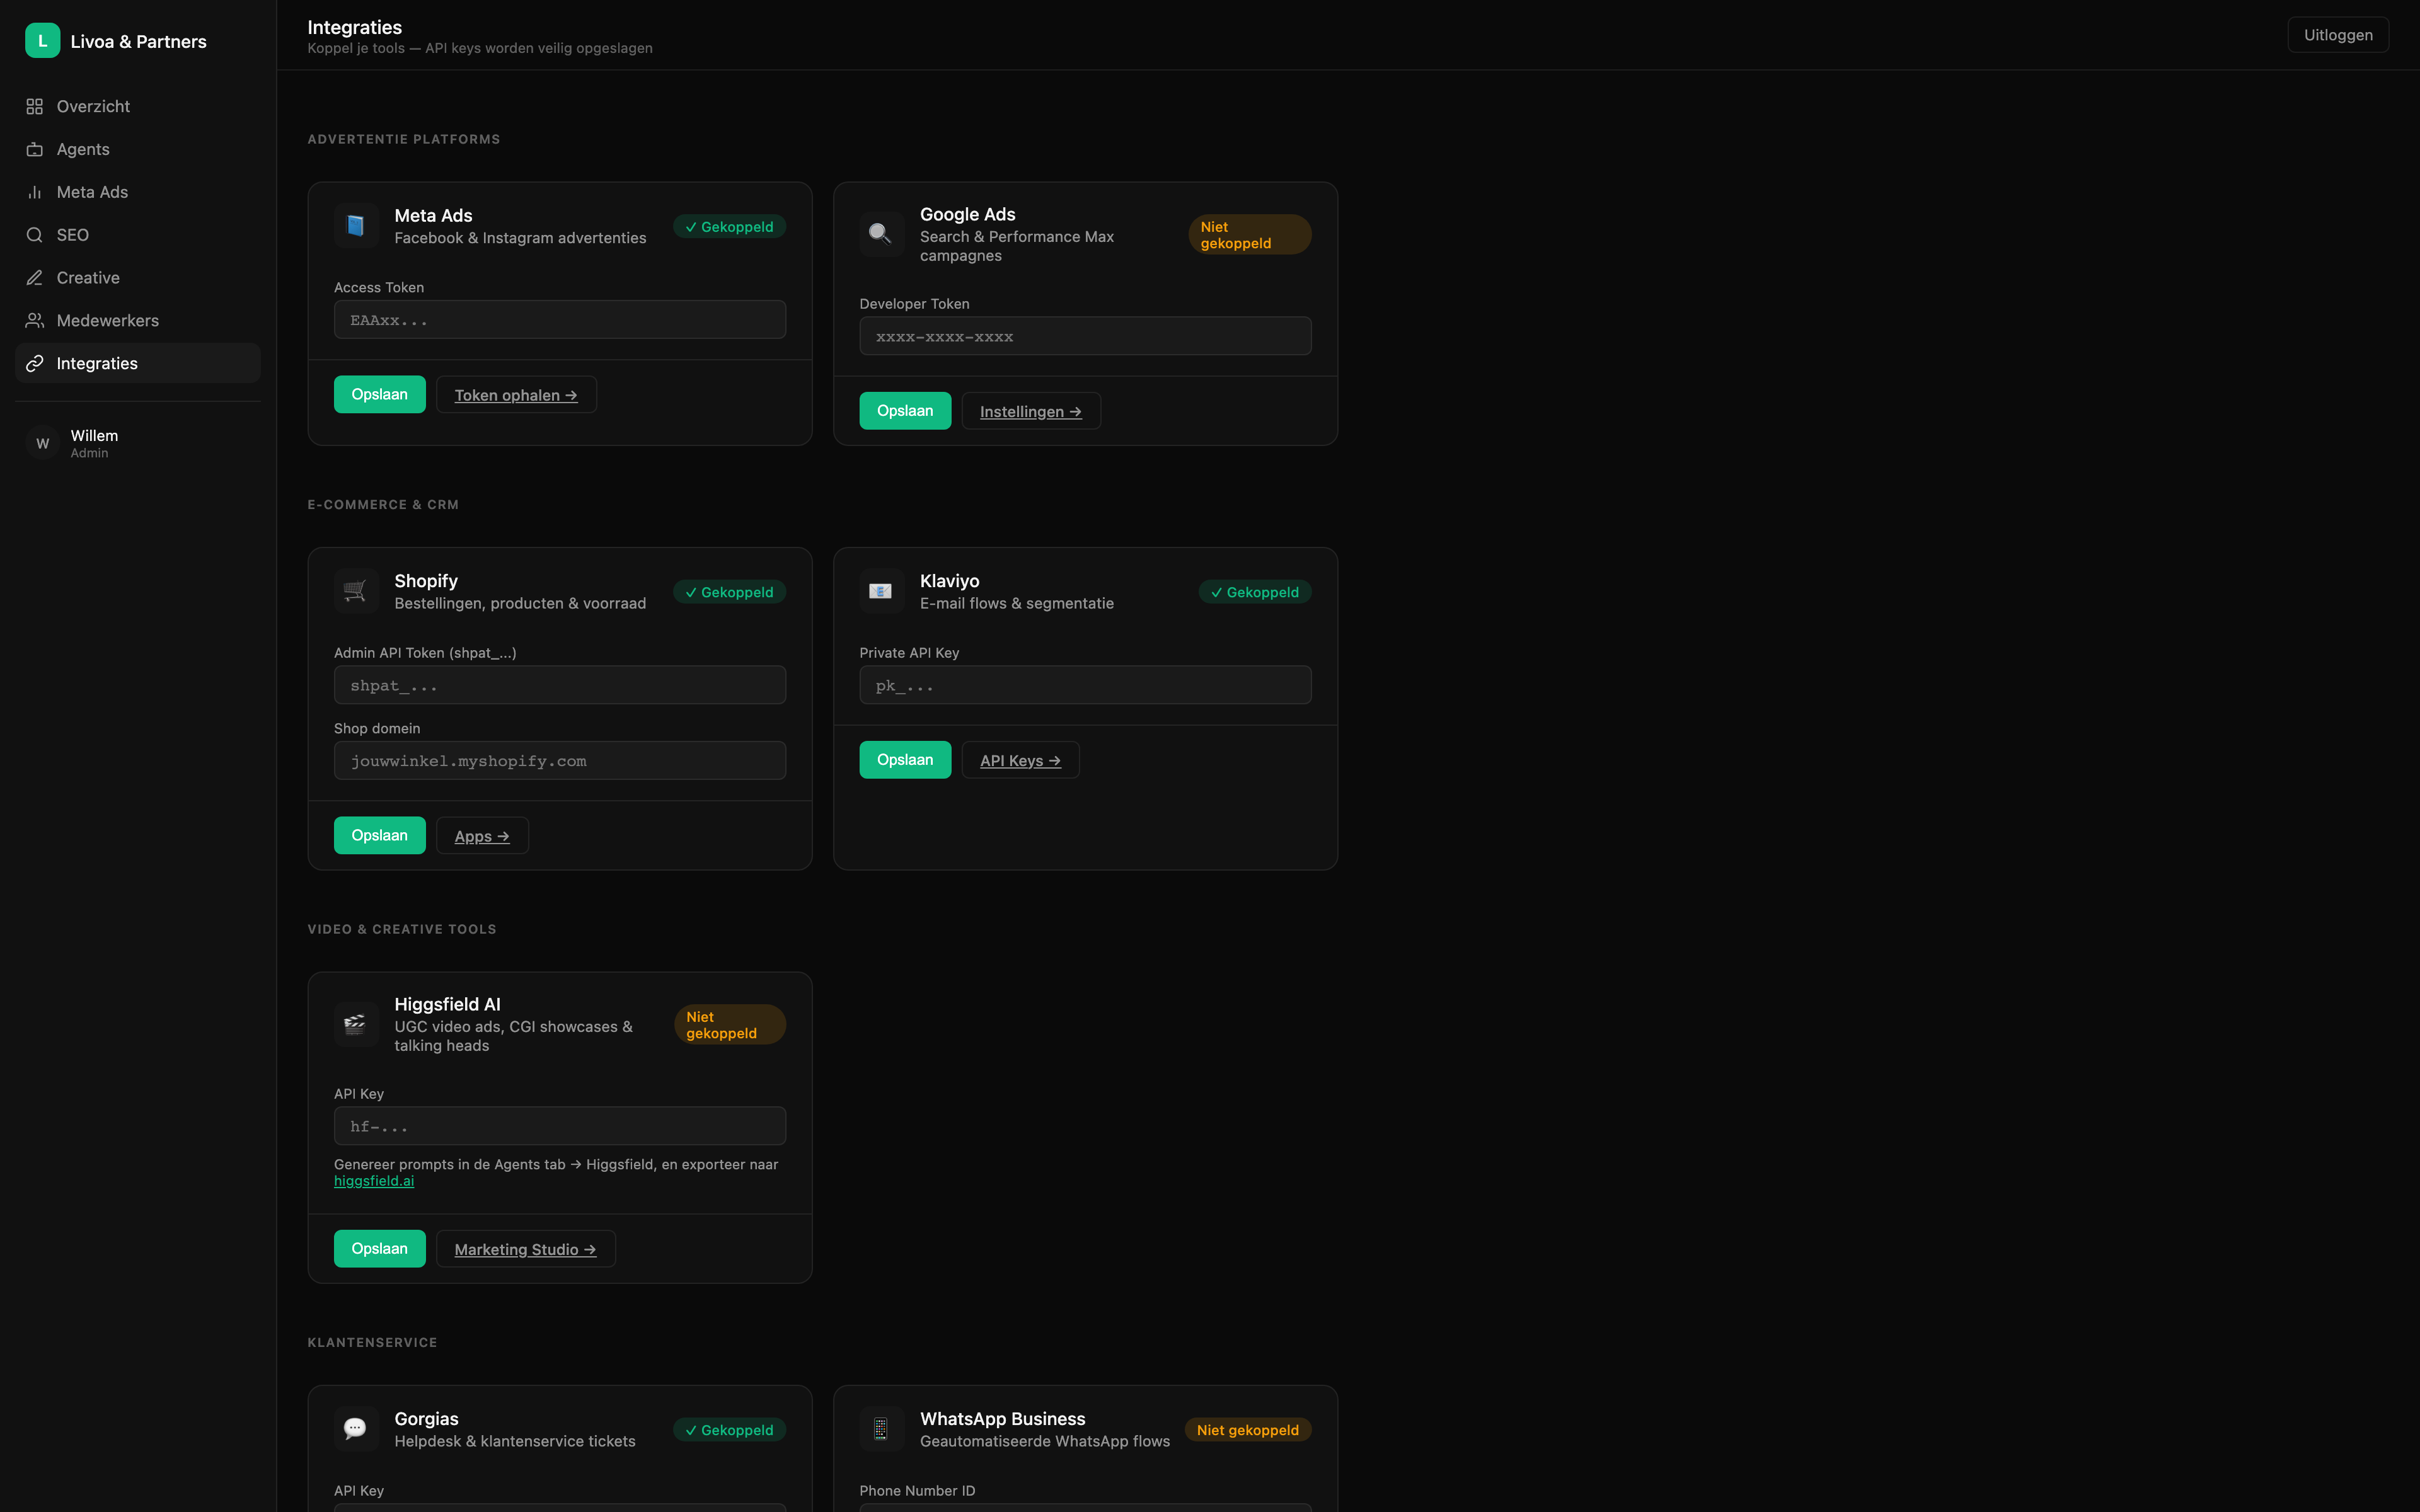Click the WhatsApp Business phone icon
The height and width of the screenshot is (1512, 2420).
click(881, 1429)
